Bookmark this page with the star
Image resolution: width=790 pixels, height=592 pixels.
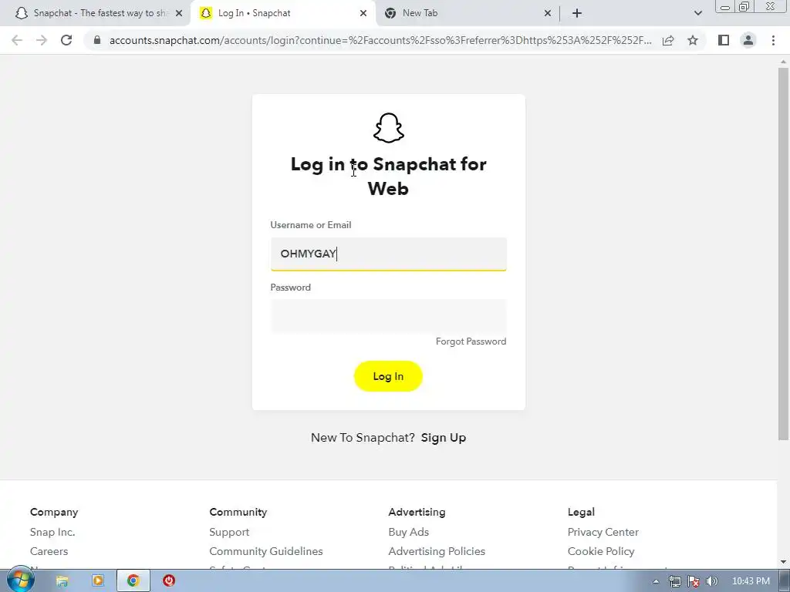(693, 40)
